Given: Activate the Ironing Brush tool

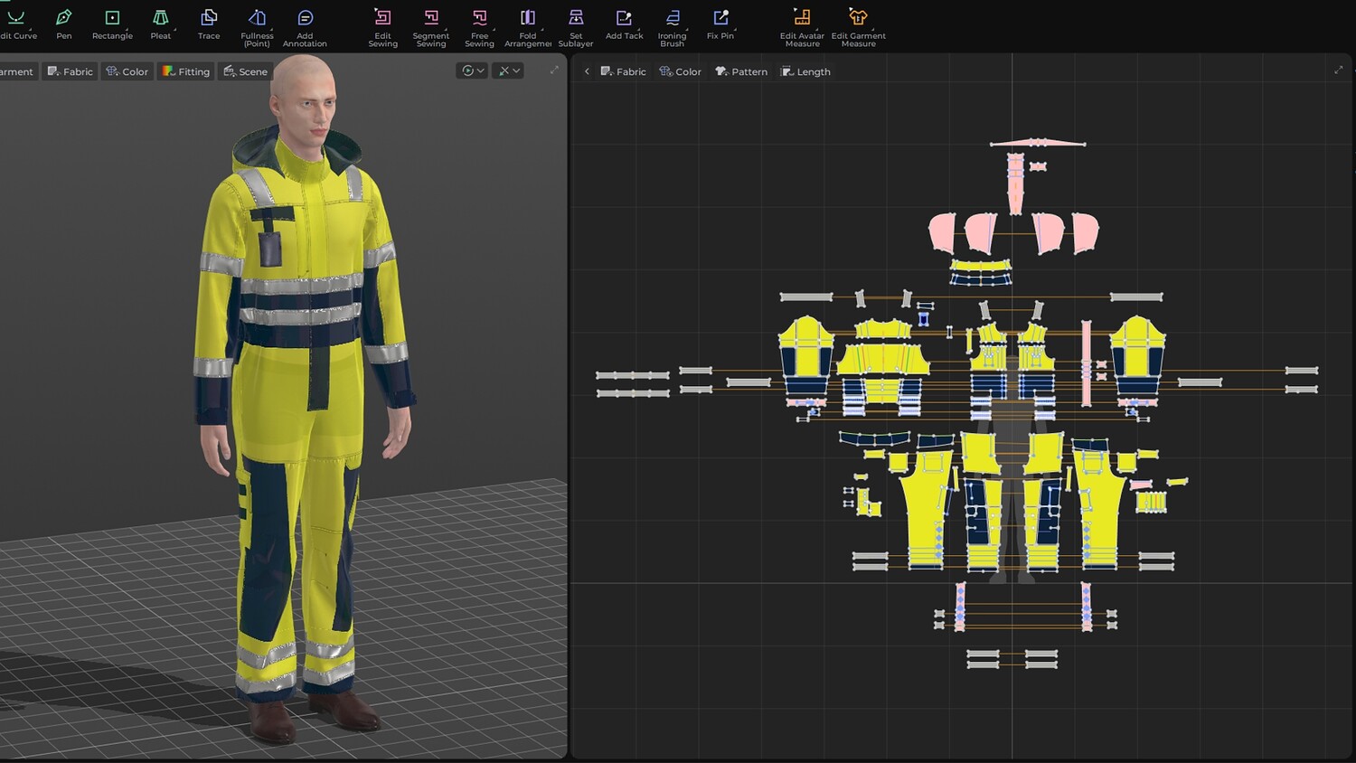Looking at the screenshot, I should [672, 28].
